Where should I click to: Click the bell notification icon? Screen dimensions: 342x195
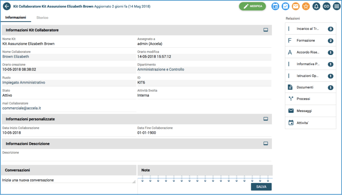[x=316, y=6]
